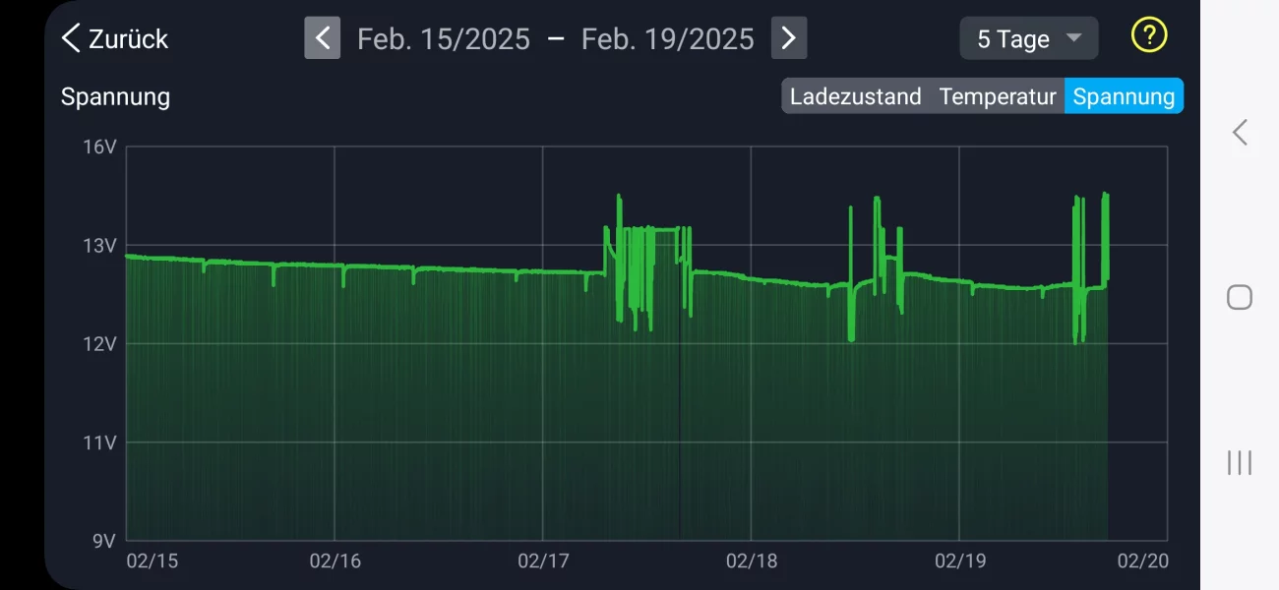Tap the Zurück back arrow icon
The image size is (1279, 590).
[x=71, y=38]
